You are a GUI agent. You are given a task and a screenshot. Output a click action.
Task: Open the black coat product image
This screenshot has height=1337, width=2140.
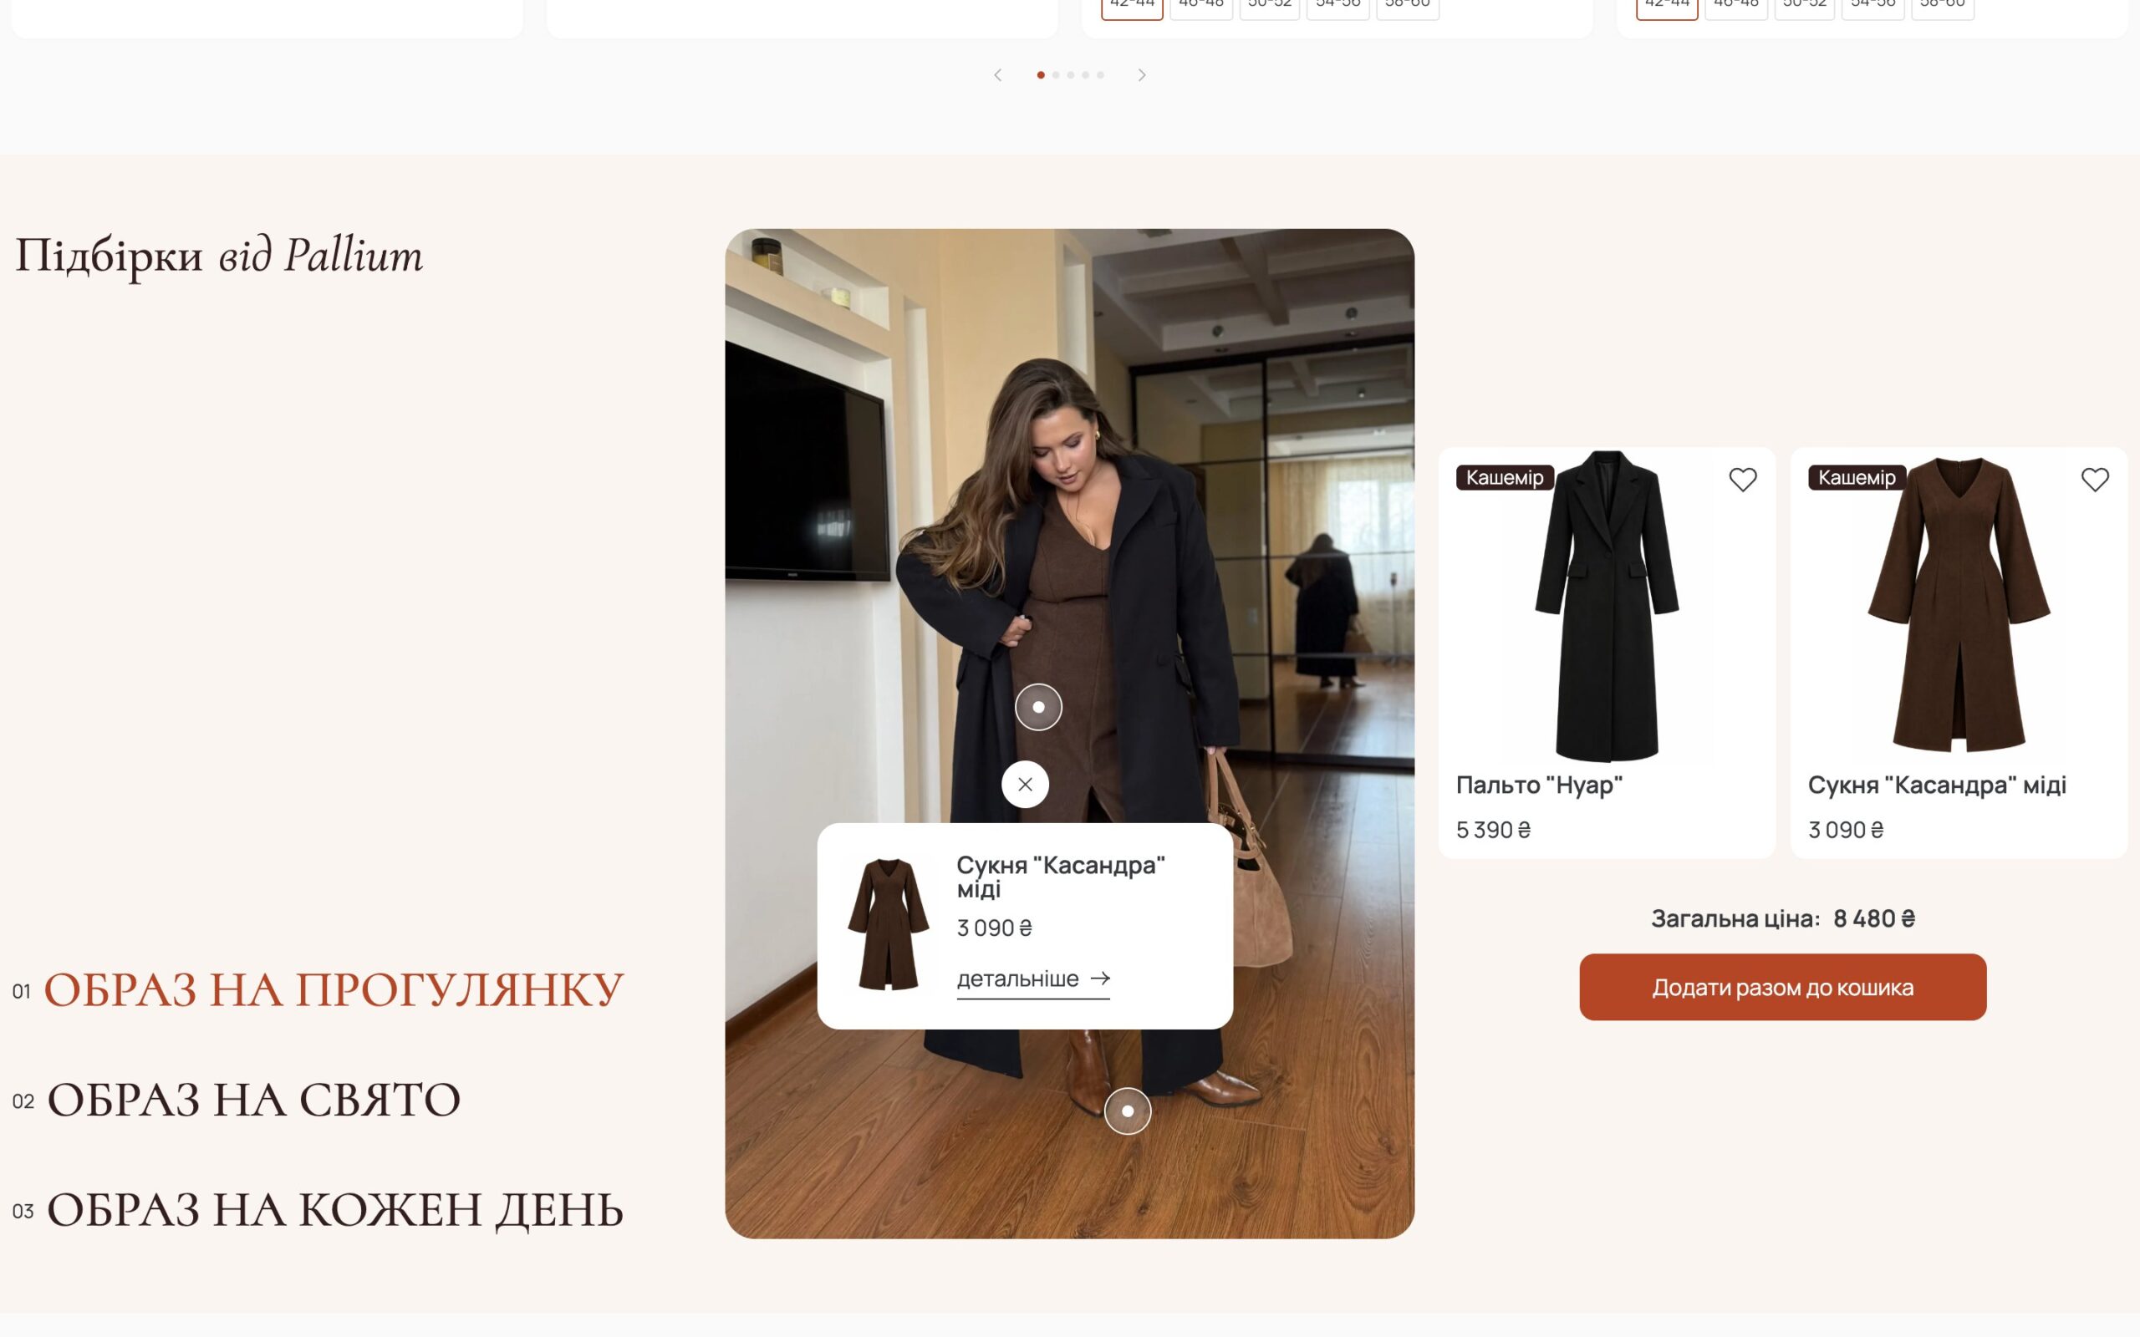[x=1607, y=606]
